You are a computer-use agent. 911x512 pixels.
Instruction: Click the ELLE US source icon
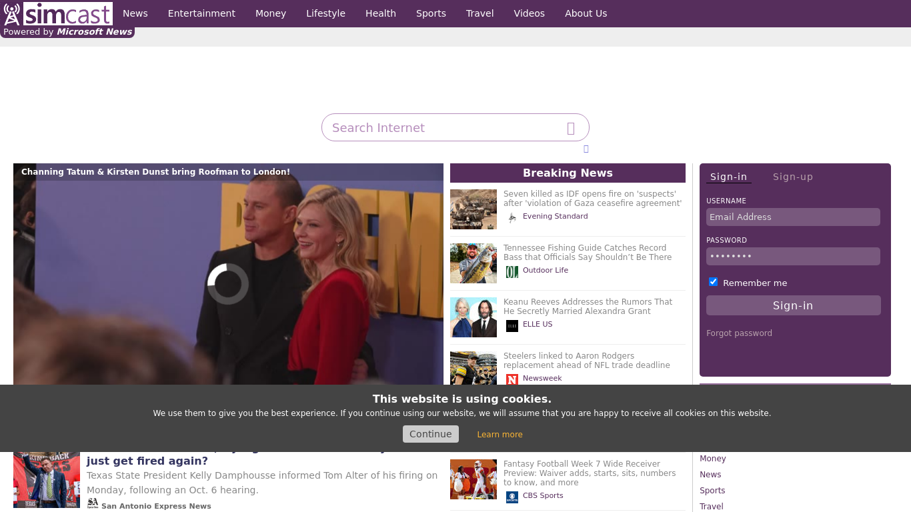pyautogui.click(x=512, y=325)
